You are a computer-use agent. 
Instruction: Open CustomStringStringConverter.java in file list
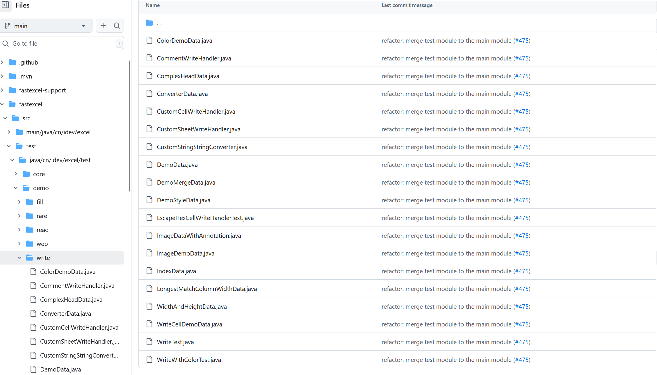(x=202, y=147)
